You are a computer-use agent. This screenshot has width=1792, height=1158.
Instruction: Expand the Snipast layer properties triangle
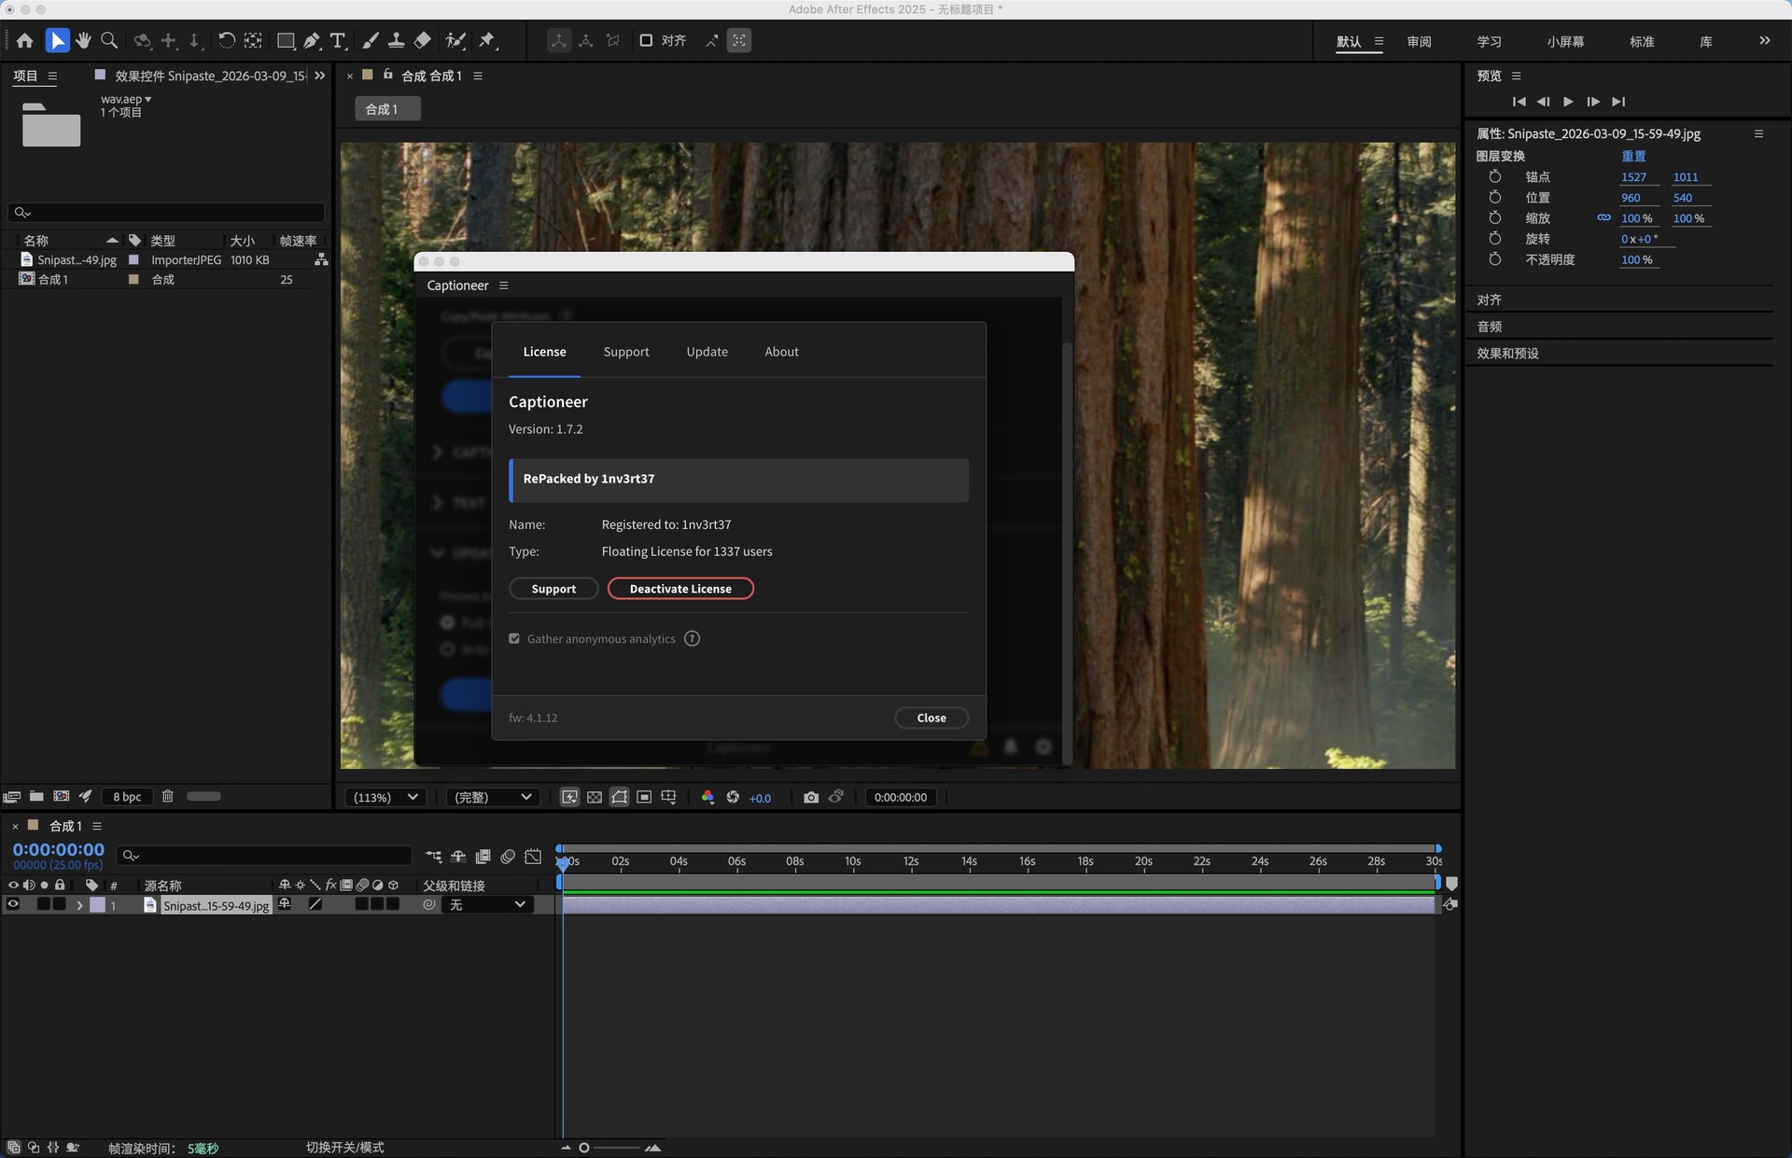[79, 905]
